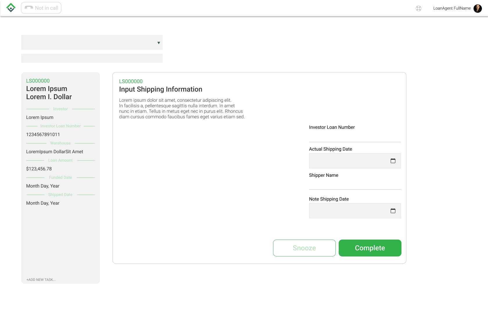Click +ADD NEW TASK... link

(x=41, y=280)
